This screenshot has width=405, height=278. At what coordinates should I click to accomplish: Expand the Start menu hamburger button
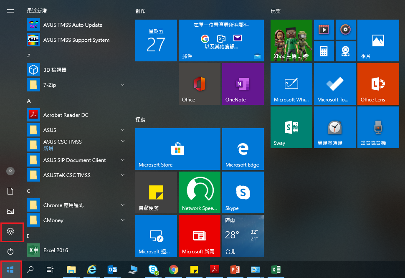[10, 11]
